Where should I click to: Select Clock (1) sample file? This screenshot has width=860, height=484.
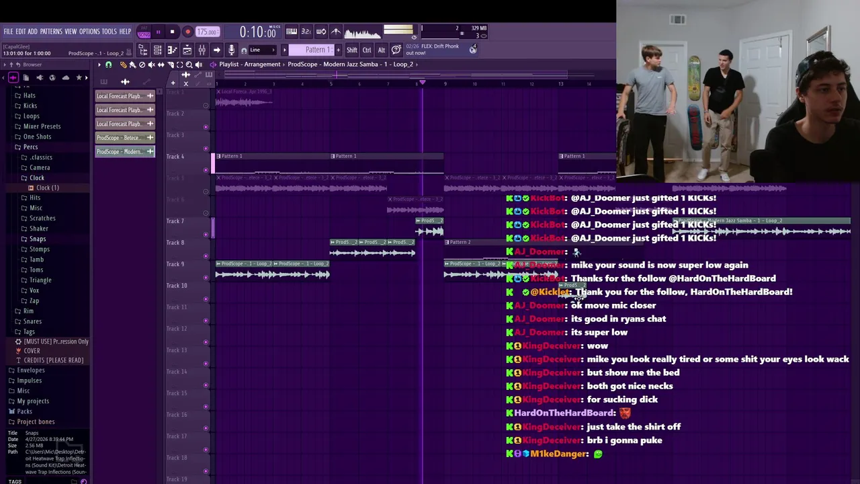[47, 188]
